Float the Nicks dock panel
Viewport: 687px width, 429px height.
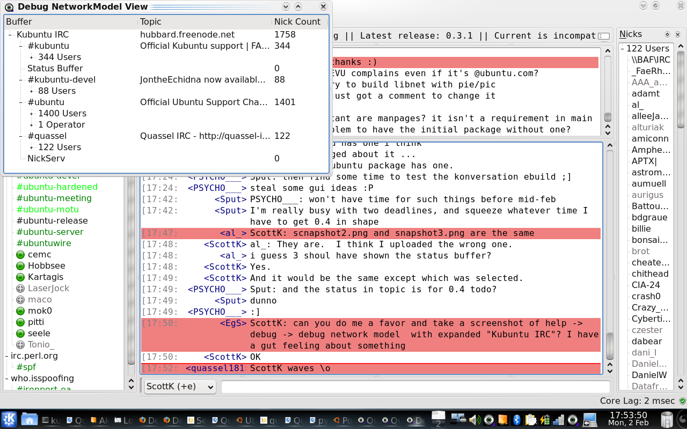(x=668, y=34)
